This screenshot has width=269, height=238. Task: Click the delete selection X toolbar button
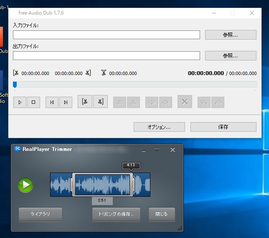[x=185, y=102]
